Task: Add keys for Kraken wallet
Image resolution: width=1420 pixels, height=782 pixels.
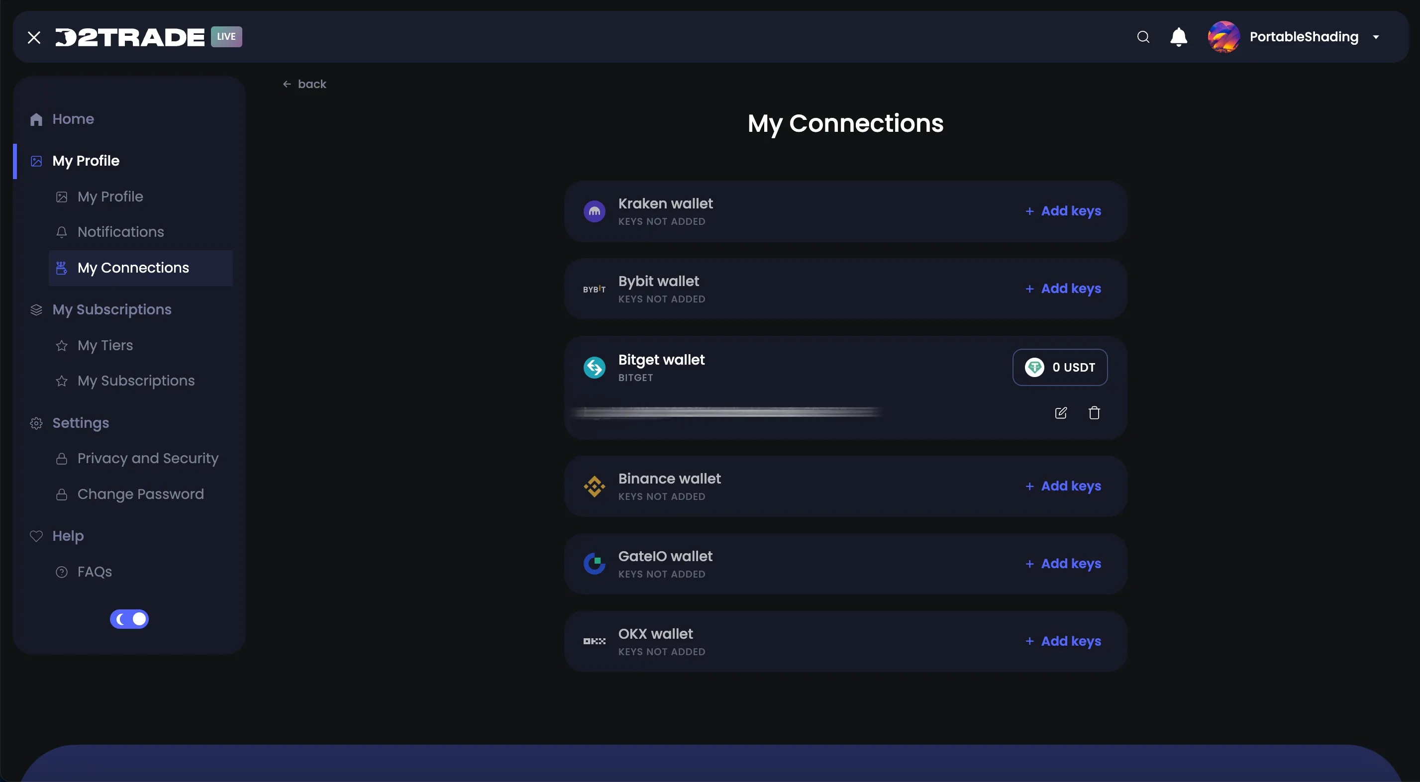Action: point(1063,211)
